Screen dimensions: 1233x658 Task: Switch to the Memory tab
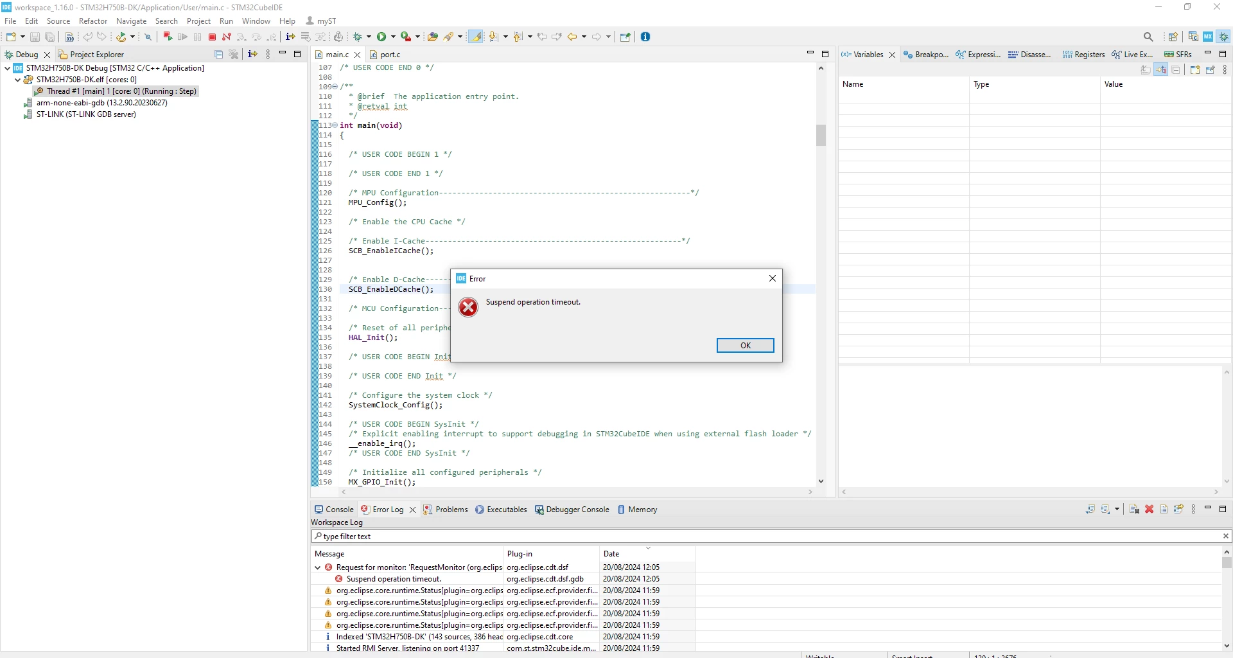click(637, 510)
